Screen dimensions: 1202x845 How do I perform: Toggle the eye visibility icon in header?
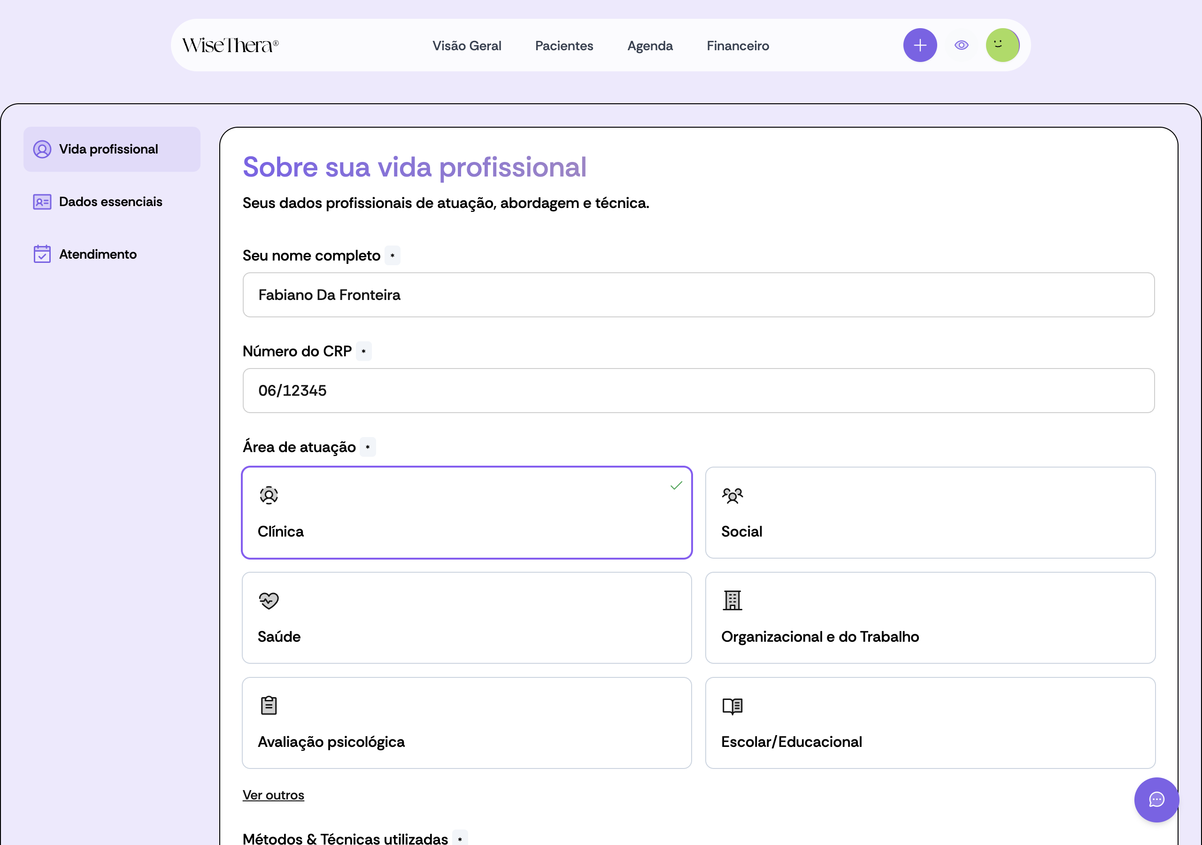click(x=961, y=45)
